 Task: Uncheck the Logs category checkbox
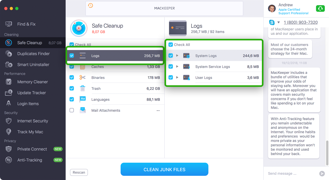click(x=72, y=56)
